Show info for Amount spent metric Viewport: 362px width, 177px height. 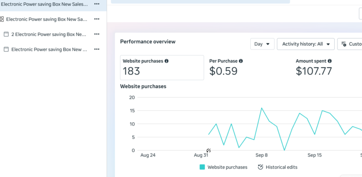coord(329,61)
